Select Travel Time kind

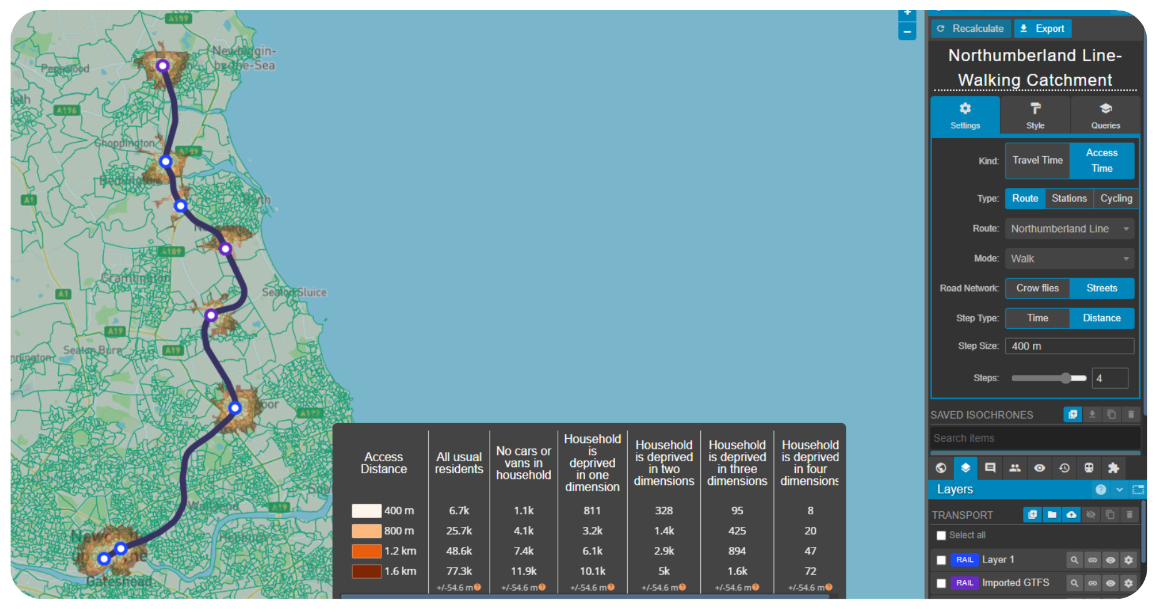point(1038,161)
